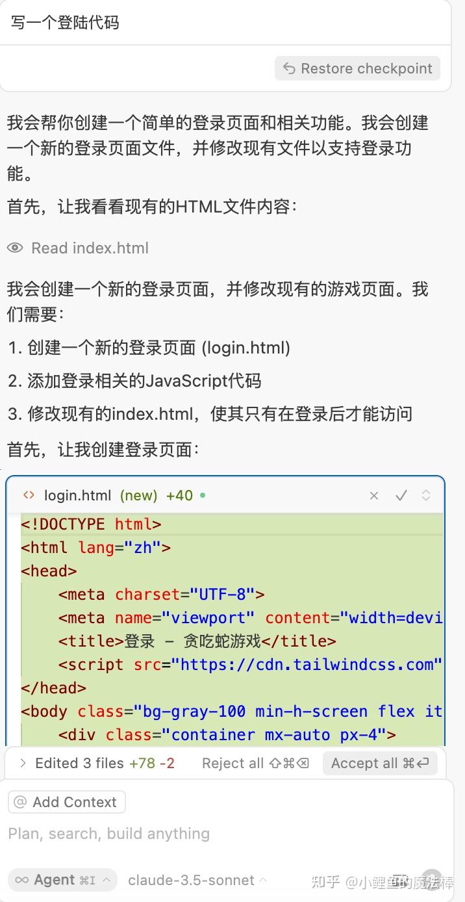Click the +40 added lines indicator
This screenshot has width=465, height=902.
(179, 495)
